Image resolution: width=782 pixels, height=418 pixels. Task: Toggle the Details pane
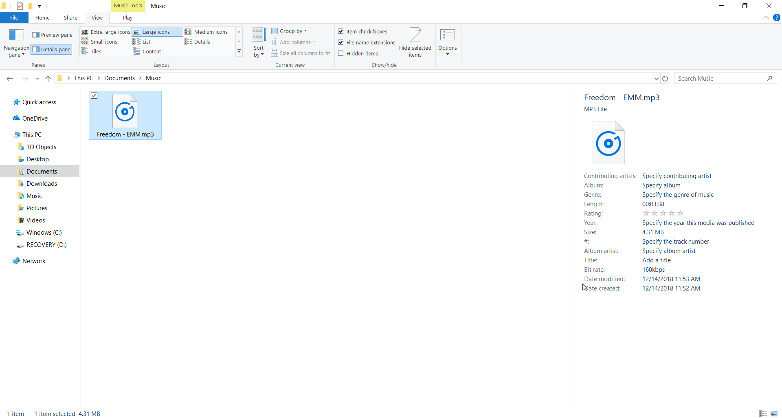pos(52,49)
